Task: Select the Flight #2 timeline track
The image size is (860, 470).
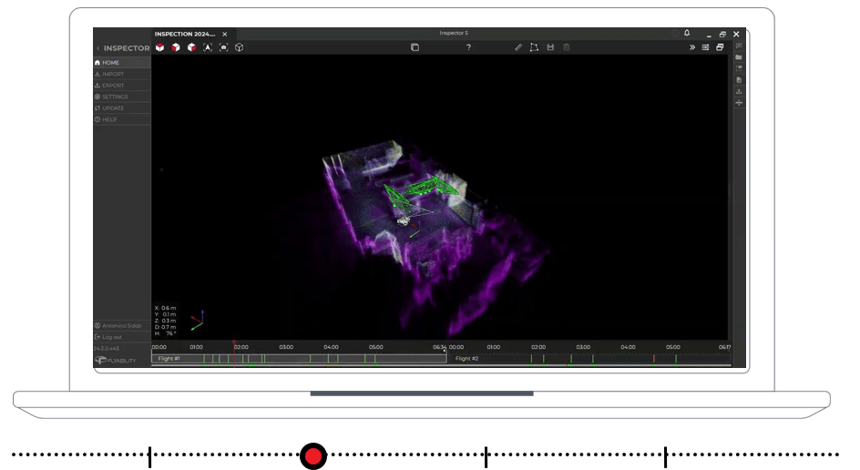Action: pos(589,359)
